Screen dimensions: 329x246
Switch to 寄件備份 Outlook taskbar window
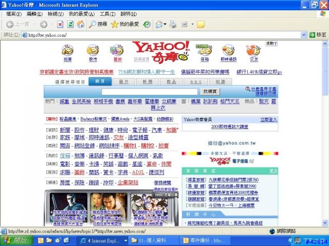tap(206, 241)
